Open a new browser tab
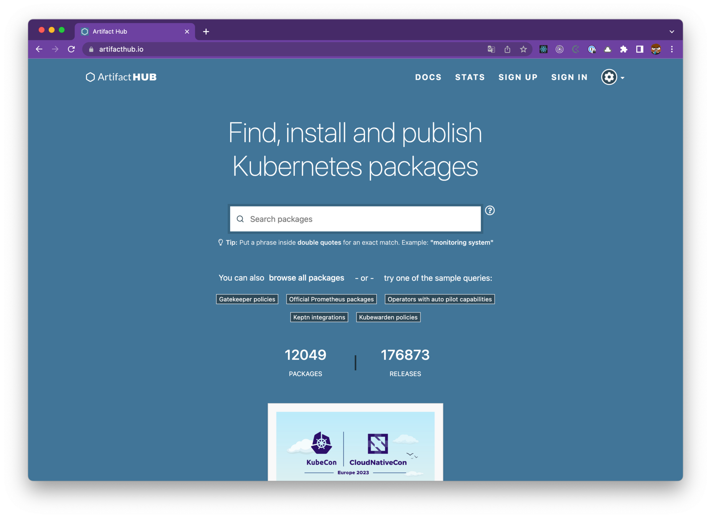 tap(206, 31)
